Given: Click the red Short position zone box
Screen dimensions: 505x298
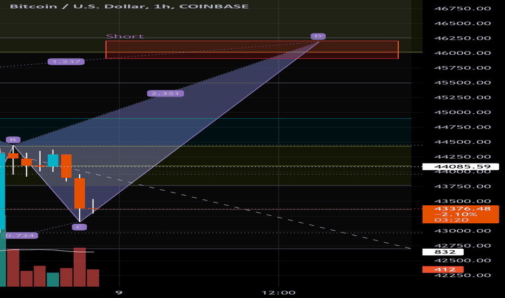Looking at the screenshot, I should click(252, 50).
